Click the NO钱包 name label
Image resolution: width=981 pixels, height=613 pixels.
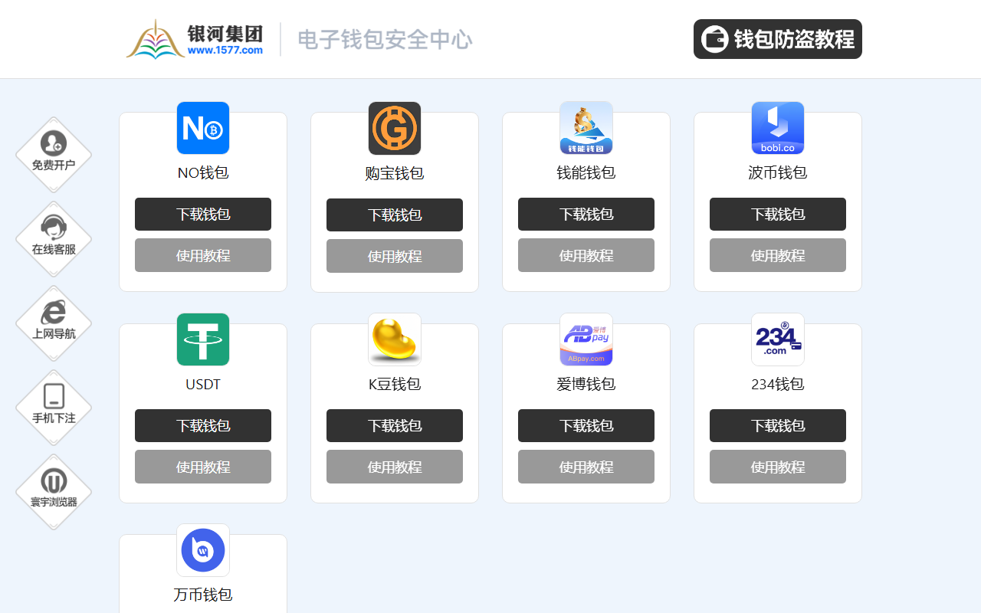pos(203,173)
